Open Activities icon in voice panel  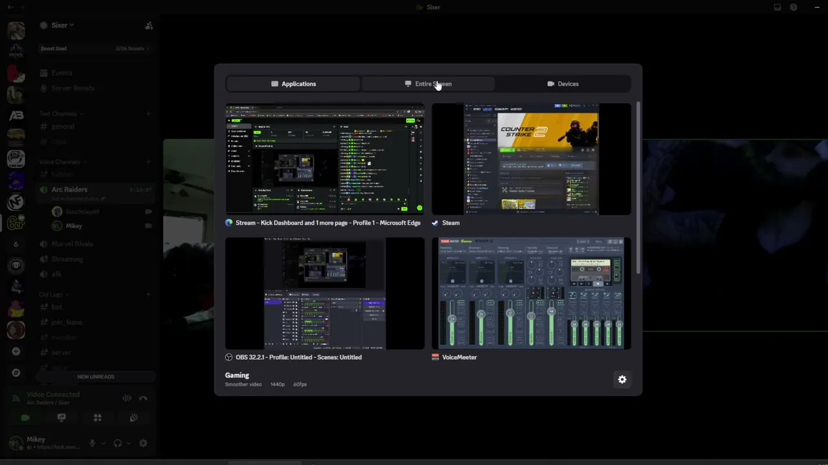[x=98, y=418]
